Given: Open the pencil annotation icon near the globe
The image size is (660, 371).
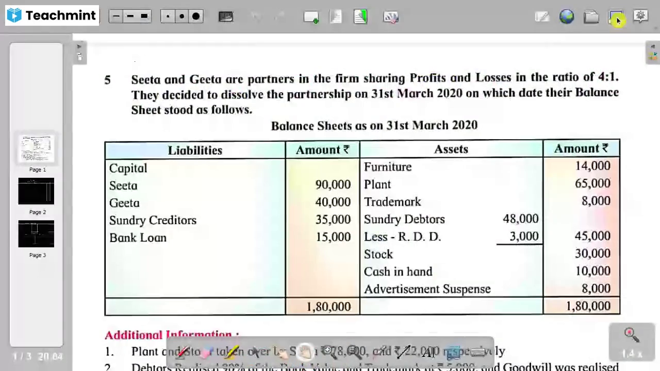Looking at the screenshot, I should (x=542, y=17).
